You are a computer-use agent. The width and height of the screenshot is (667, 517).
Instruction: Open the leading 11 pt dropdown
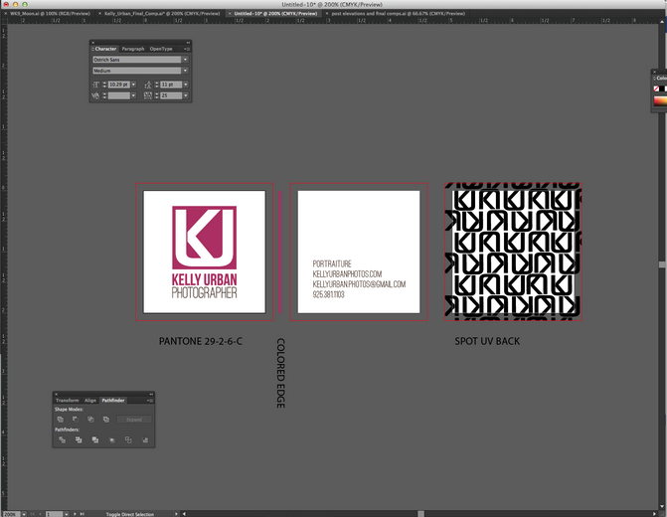[186, 85]
